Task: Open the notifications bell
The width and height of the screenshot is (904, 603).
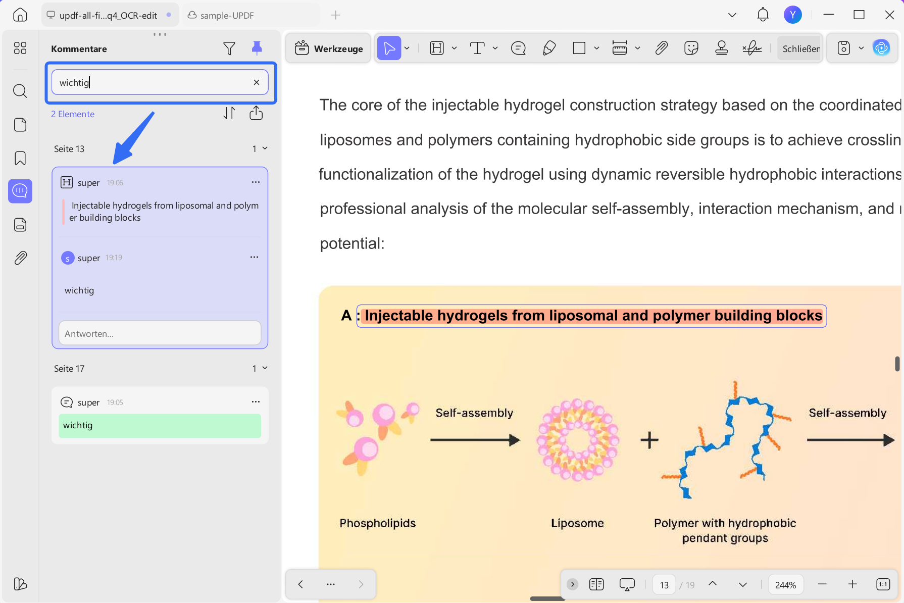Action: (x=763, y=15)
